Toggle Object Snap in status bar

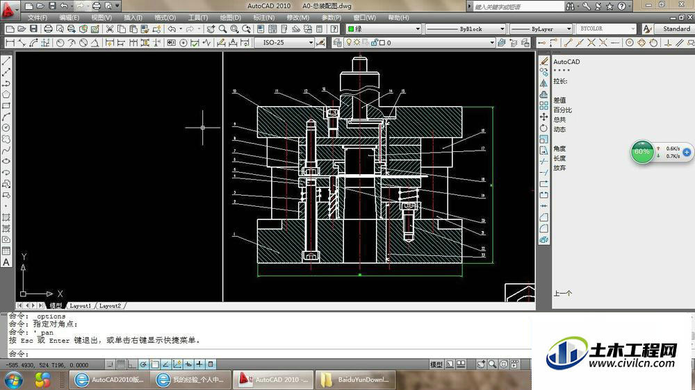pos(154,364)
